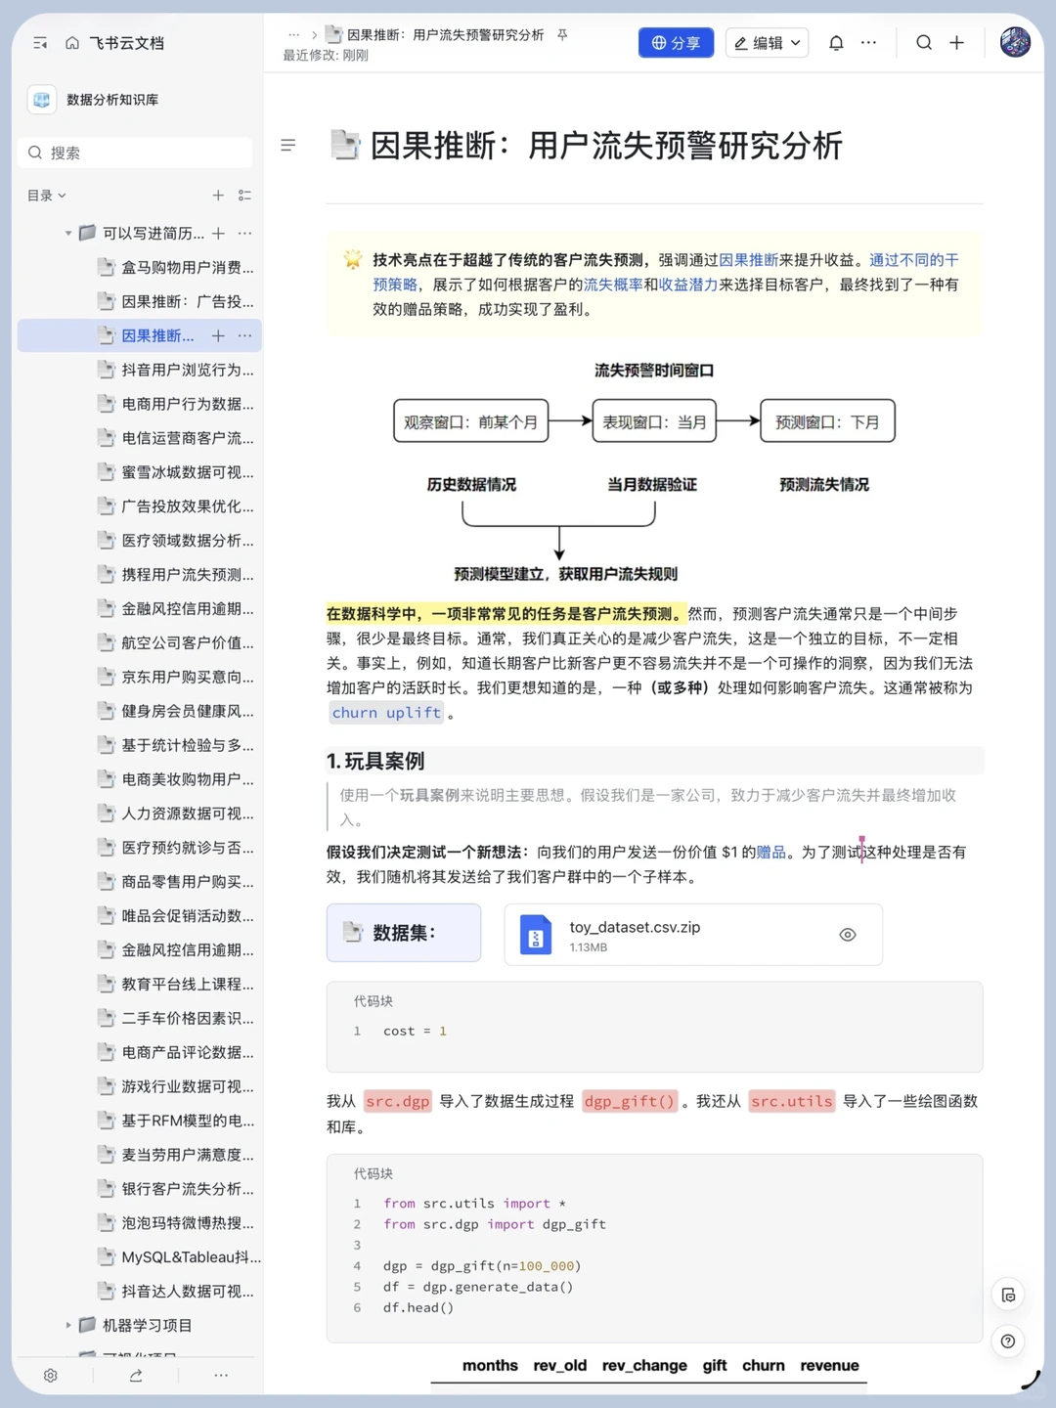This screenshot has width=1056, height=1408.
Task: Click the 1. 玩具案例 heading
Action: point(375,761)
